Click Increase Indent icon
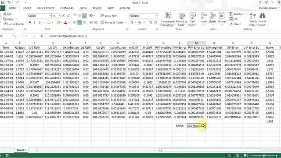The image size is (281, 158). click(x=96, y=22)
